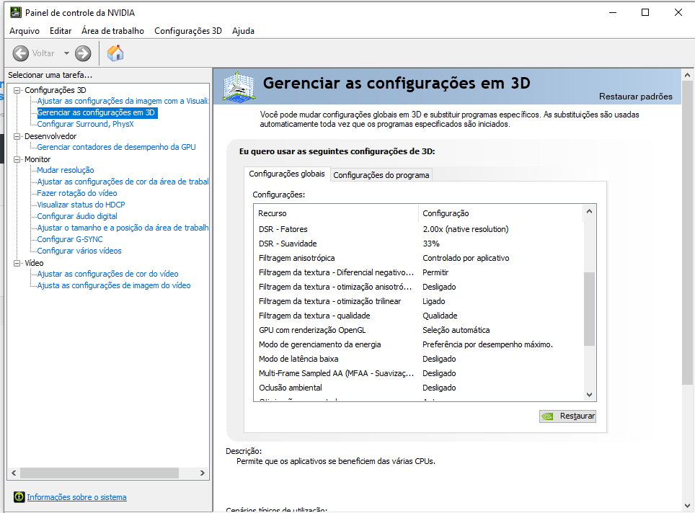Select Ajustar as configurações da imagem com a Visualização

[x=123, y=101]
